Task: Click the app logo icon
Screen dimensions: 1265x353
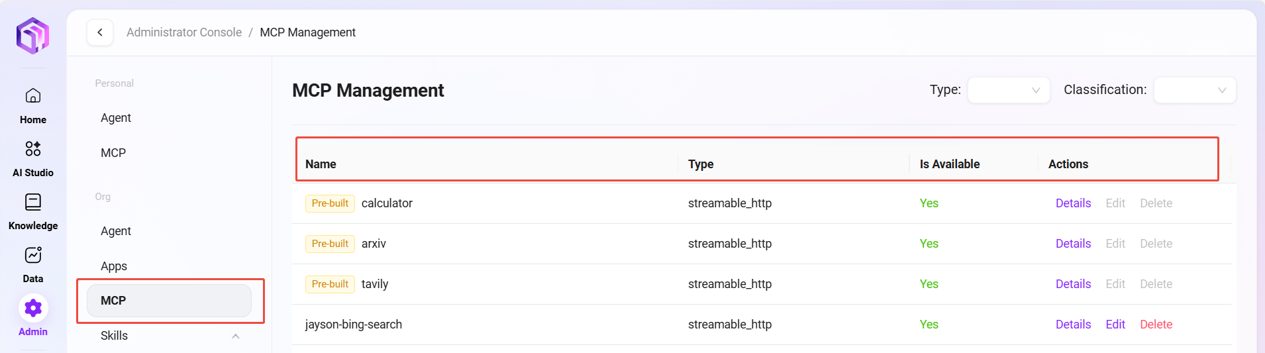Action: [33, 36]
